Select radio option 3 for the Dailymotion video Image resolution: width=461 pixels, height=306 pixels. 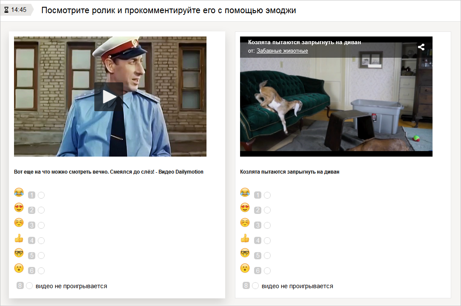[41, 225]
